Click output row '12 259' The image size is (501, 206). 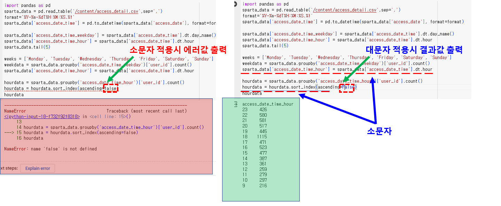coord(255,169)
